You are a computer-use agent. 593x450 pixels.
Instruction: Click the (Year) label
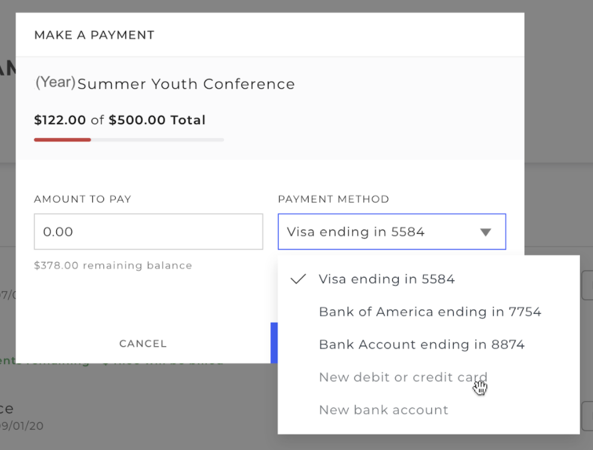tap(55, 82)
